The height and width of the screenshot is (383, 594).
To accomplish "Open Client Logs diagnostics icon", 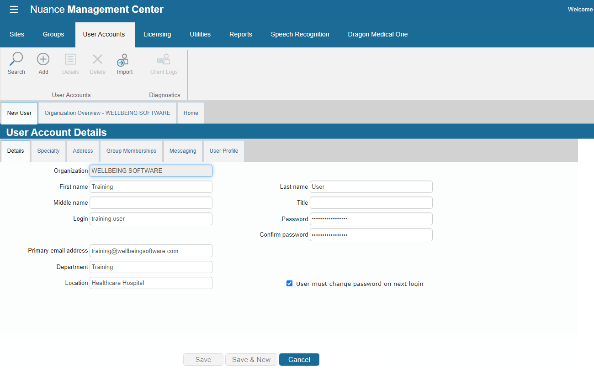I will [x=164, y=59].
